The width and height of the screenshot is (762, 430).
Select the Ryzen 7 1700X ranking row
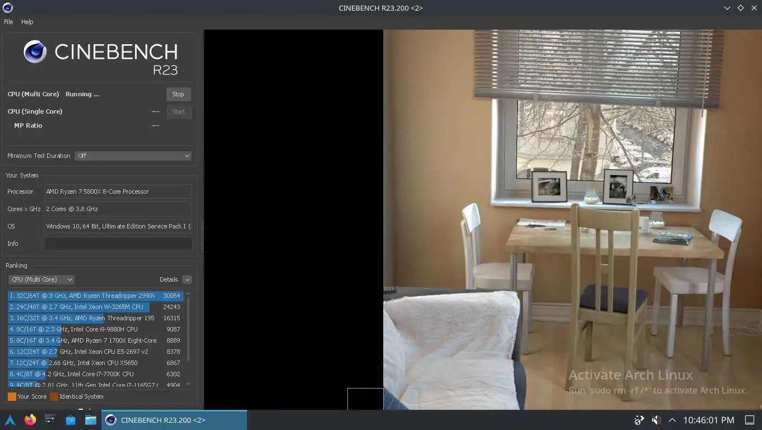tap(96, 340)
